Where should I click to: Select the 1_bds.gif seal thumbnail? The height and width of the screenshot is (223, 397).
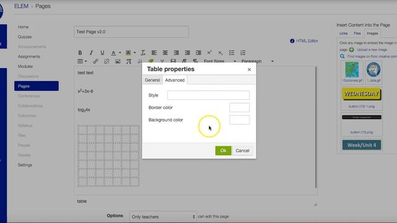pos(373,70)
